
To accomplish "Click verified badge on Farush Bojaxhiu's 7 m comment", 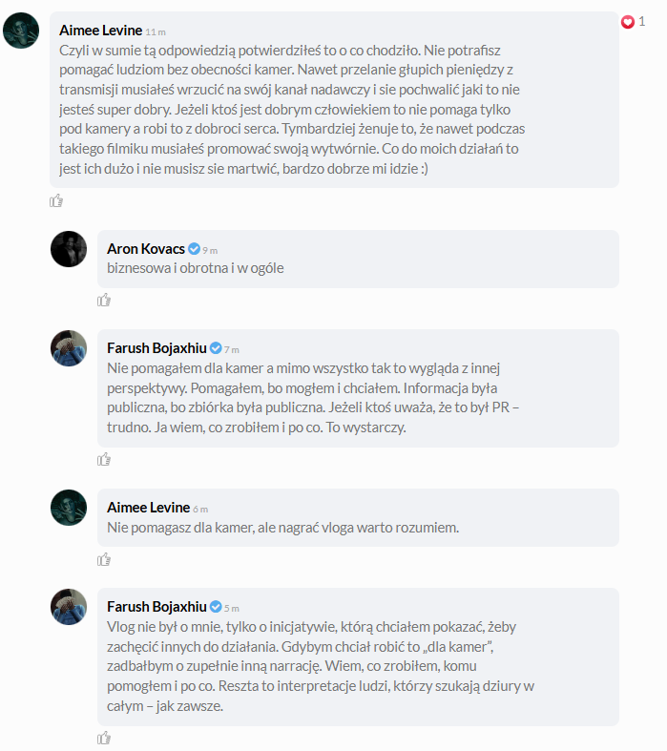I will (216, 348).
